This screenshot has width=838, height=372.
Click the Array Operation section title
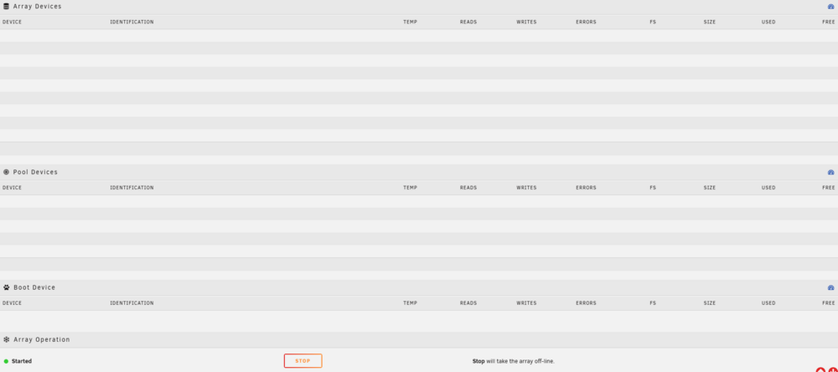42,339
